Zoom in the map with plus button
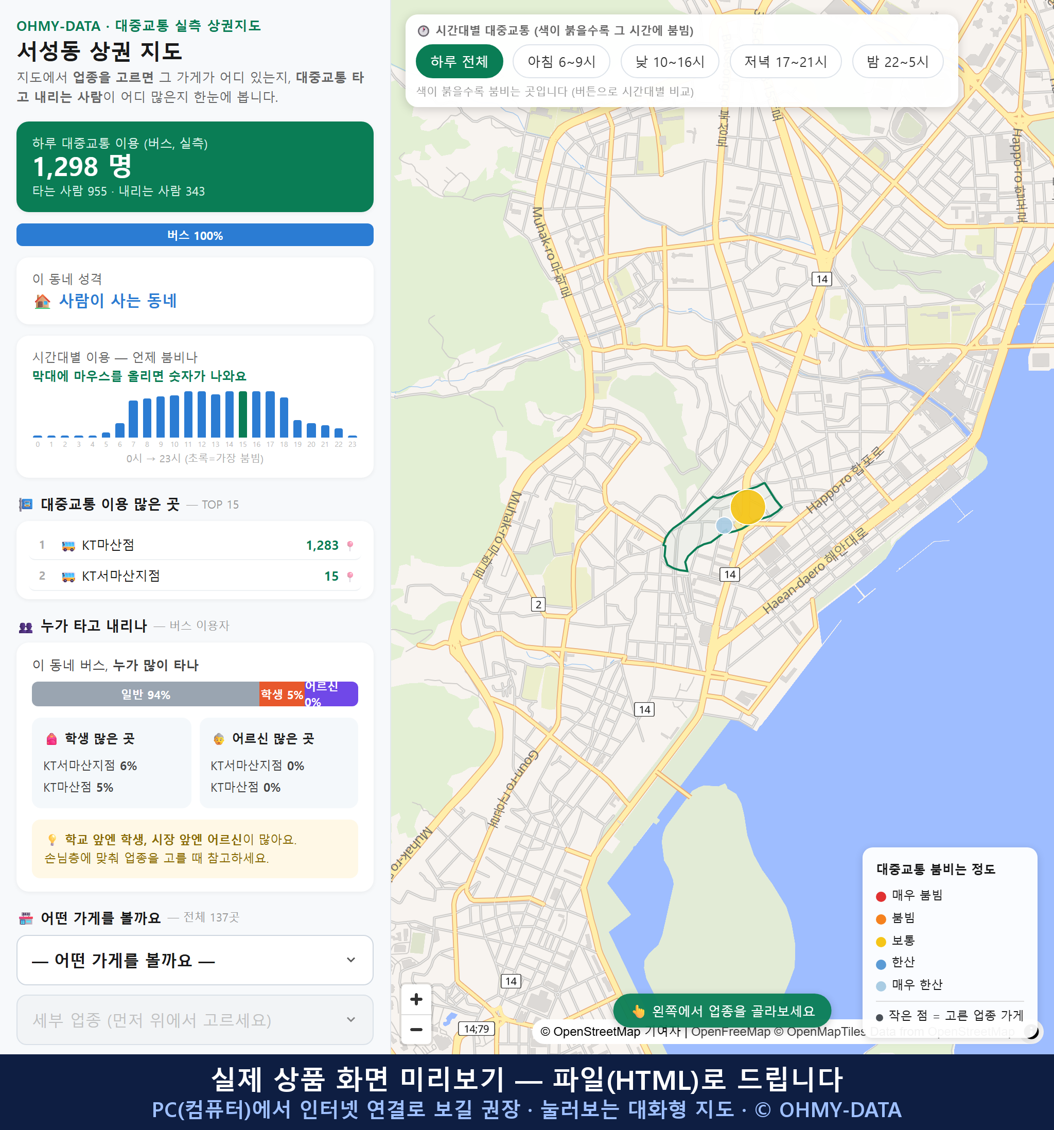1054x1130 pixels. click(416, 999)
